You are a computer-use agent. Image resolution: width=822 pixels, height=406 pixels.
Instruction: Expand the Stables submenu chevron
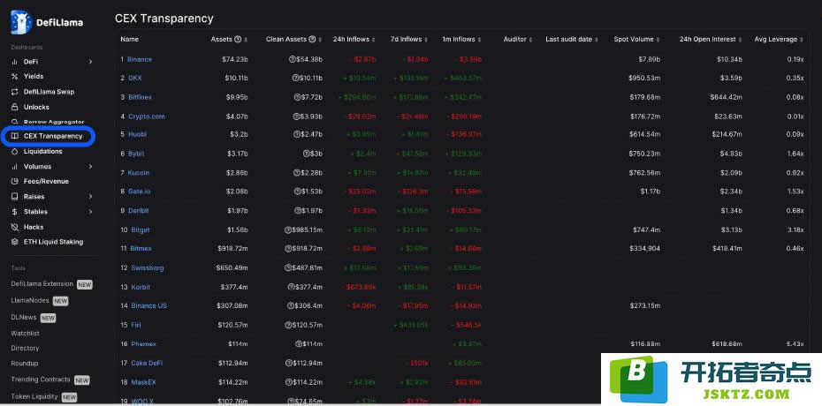90,211
